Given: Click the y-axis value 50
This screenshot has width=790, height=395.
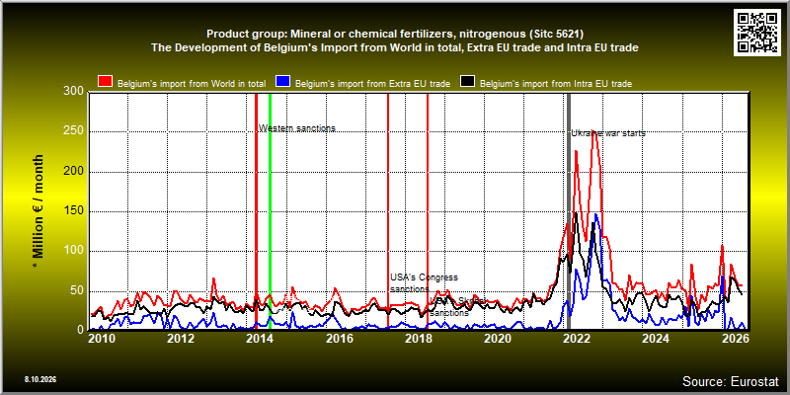Looking at the screenshot, I should 78,291.
